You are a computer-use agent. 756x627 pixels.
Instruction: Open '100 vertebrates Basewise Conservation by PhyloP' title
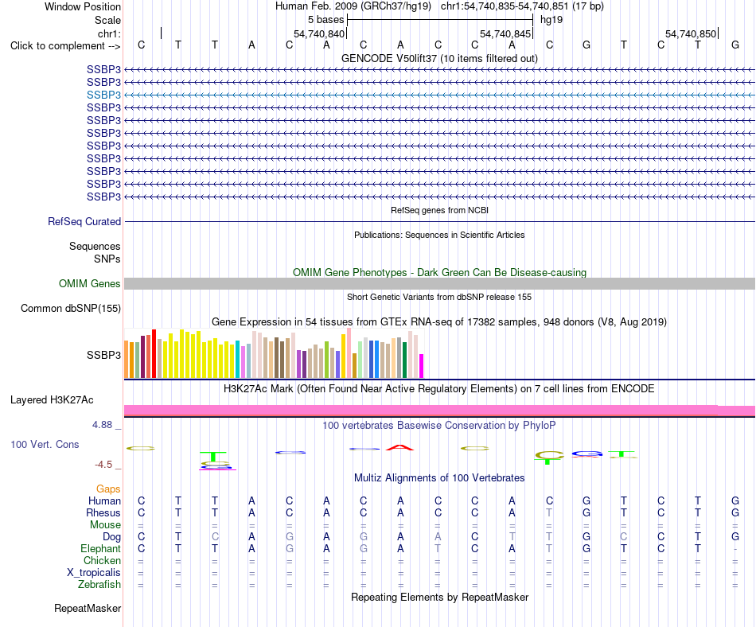[x=439, y=425]
